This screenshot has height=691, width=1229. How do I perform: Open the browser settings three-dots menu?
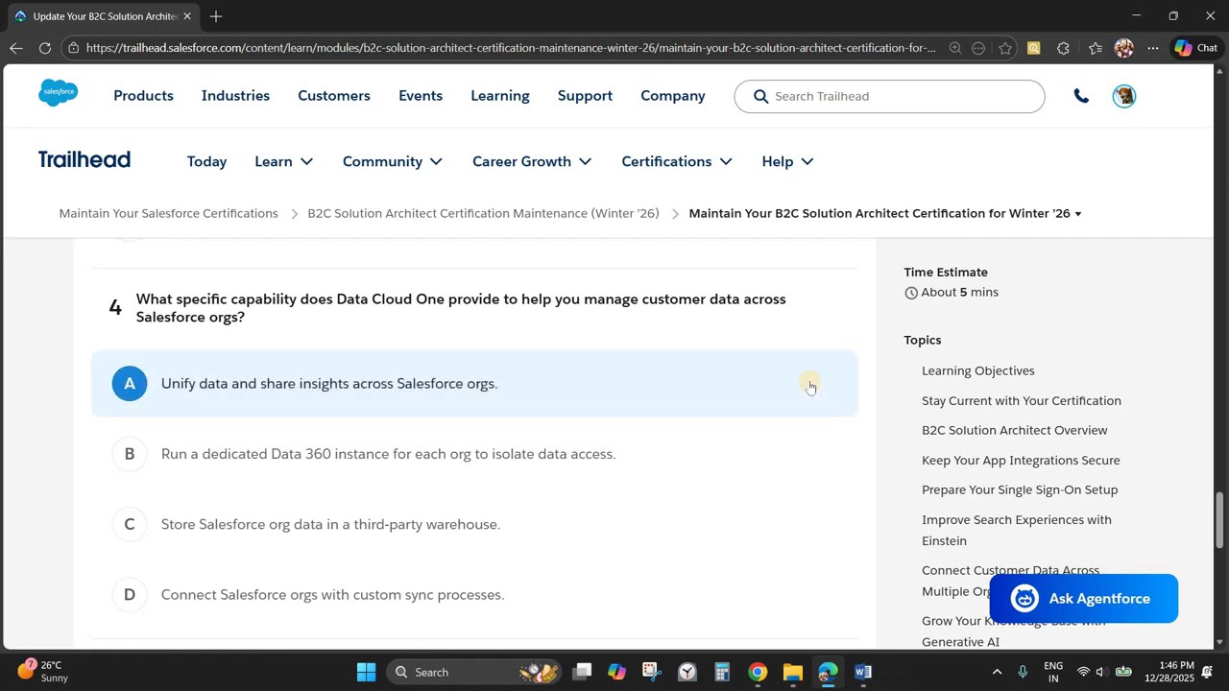pyautogui.click(x=1152, y=48)
